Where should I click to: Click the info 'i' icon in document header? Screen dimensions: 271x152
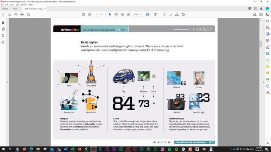pyautogui.click(x=194, y=29)
